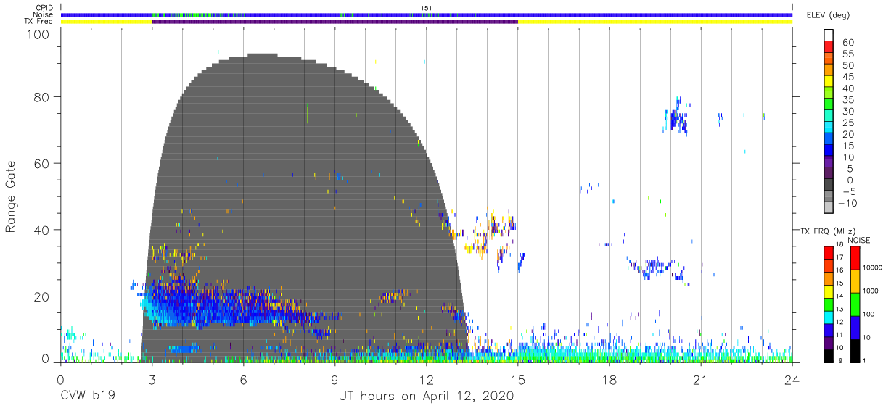
Task: Click the x-axis tick label 21
Action: [700, 380]
